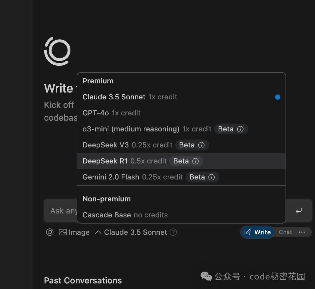The height and width of the screenshot is (289, 315).
Task: Collapse the Claude 3.5 Sonnet model selector
Action: coord(131,232)
